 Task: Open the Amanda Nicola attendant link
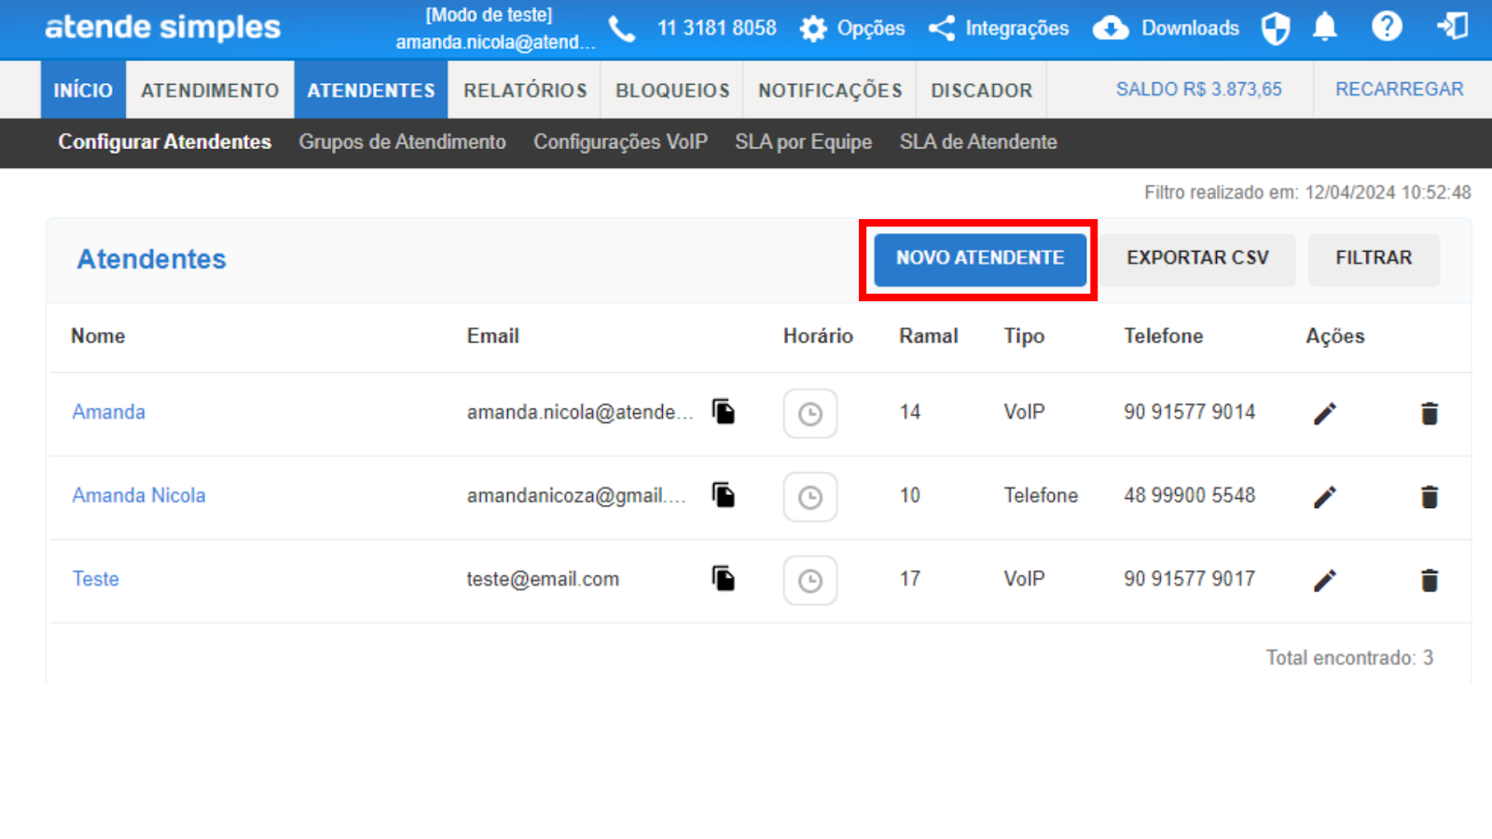click(x=139, y=495)
